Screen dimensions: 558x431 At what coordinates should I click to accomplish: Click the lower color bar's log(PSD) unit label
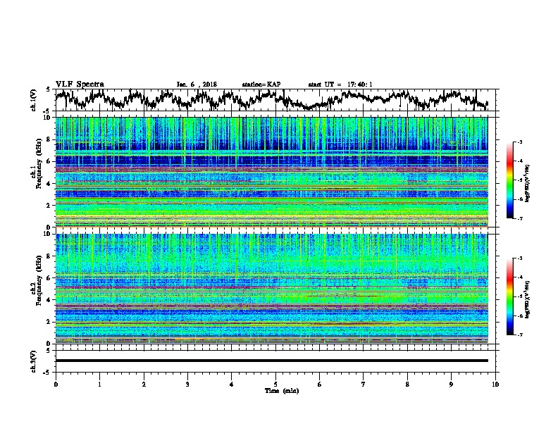(528, 300)
